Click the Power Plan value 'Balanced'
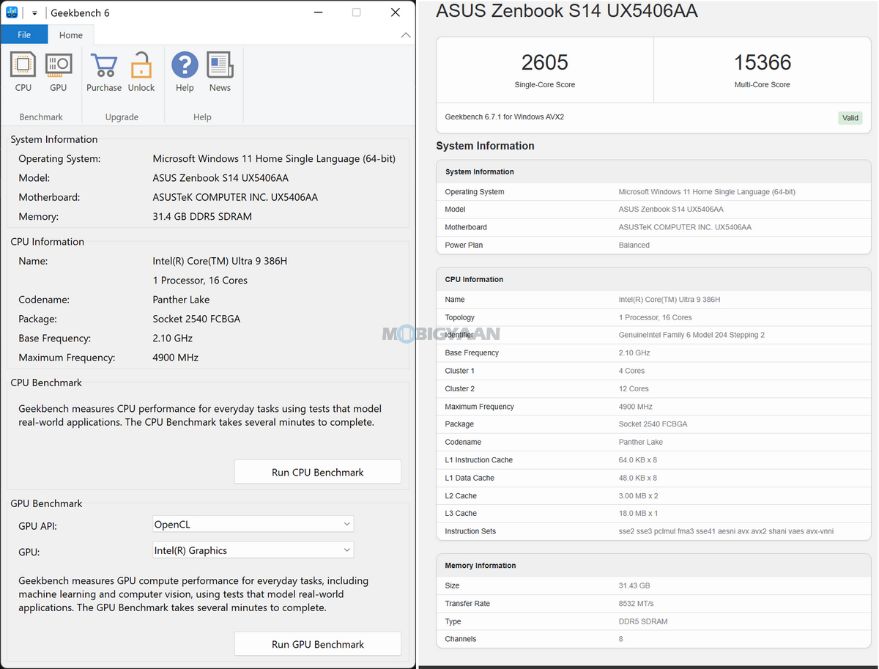 pos(634,245)
